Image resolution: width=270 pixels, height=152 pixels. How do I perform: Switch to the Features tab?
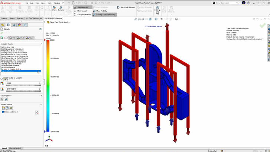click(4, 19)
